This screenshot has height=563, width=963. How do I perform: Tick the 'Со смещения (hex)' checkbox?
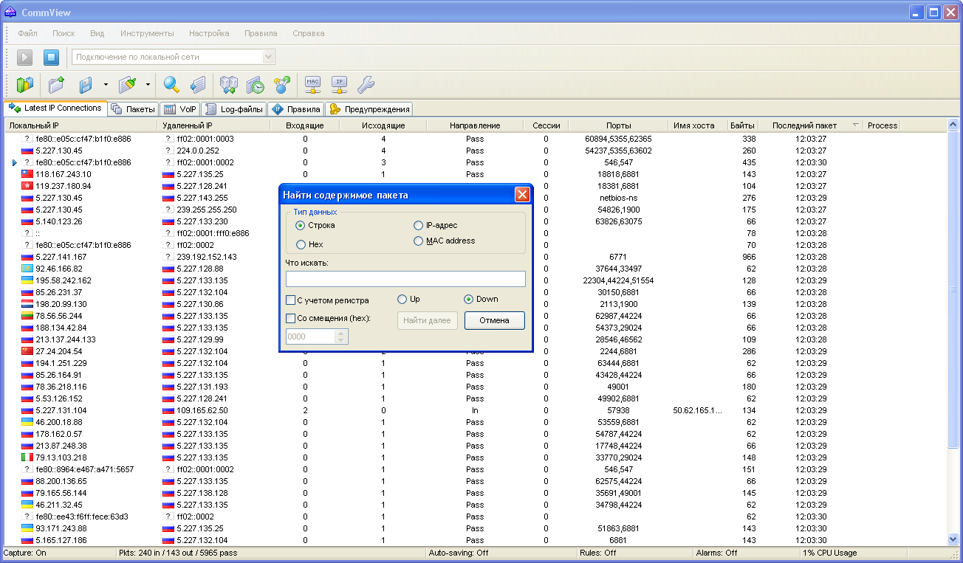coord(291,318)
